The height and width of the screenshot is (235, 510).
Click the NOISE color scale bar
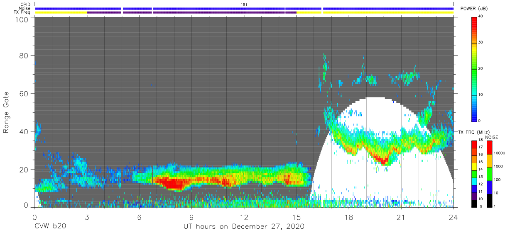click(490, 174)
